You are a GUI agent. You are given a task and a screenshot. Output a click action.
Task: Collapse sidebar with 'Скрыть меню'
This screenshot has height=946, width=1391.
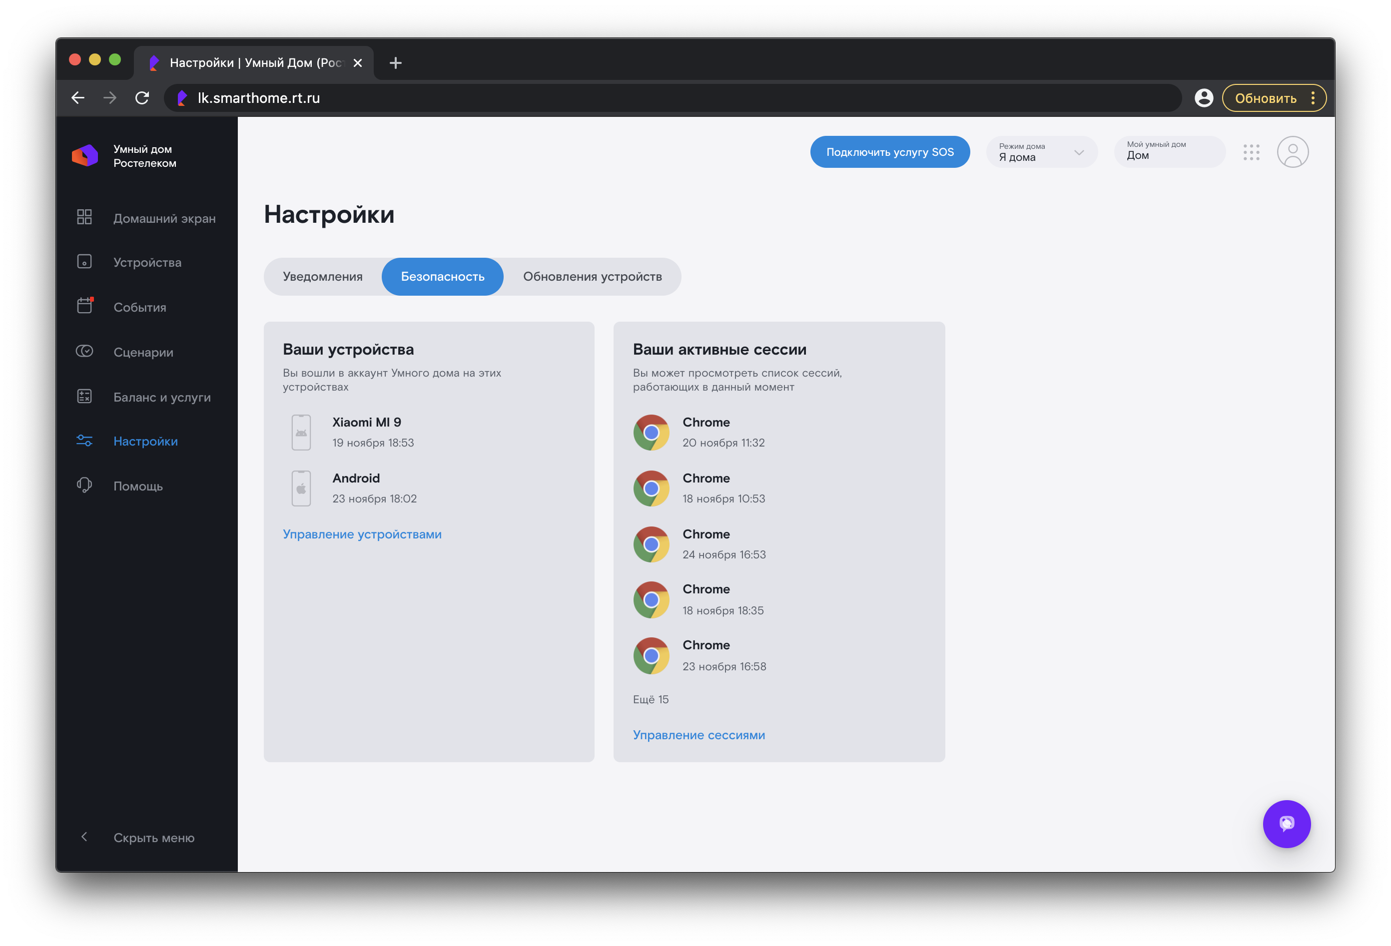coord(153,838)
